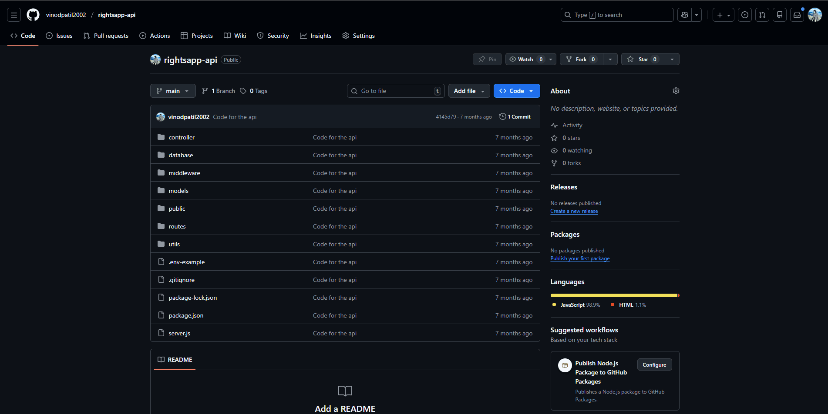The width and height of the screenshot is (828, 414).
Task: Open the Insights tab
Action: pos(316,36)
